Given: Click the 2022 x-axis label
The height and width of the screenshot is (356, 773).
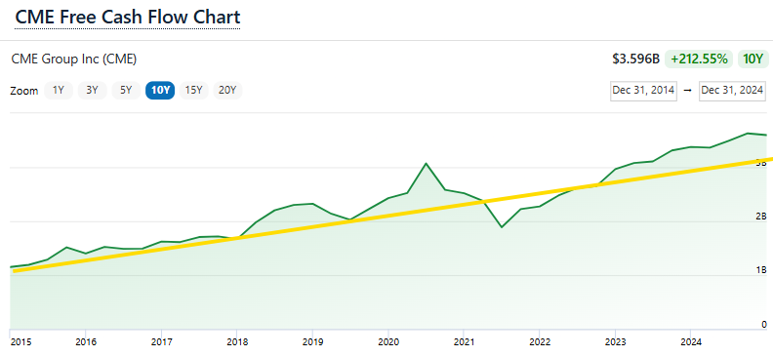Looking at the screenshot, I should pyautogui.click(x=540, y=341).
